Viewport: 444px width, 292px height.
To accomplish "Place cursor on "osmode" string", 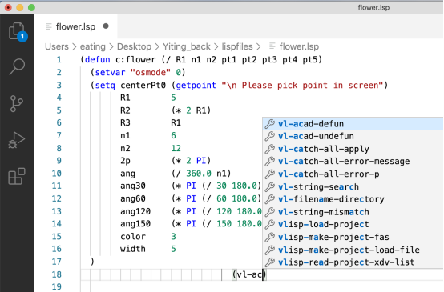I will (x=151, y=72).
